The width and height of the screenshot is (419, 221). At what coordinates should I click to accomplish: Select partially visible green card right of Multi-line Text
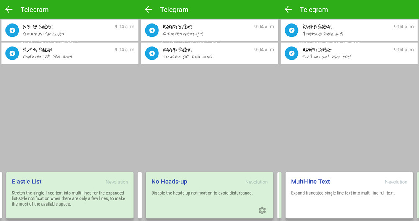click(x=418, y=195)
